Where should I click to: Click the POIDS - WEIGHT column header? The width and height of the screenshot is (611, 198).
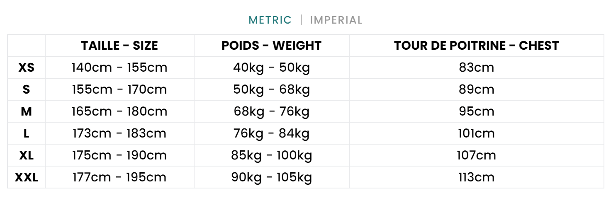click(x=272, y=46)
